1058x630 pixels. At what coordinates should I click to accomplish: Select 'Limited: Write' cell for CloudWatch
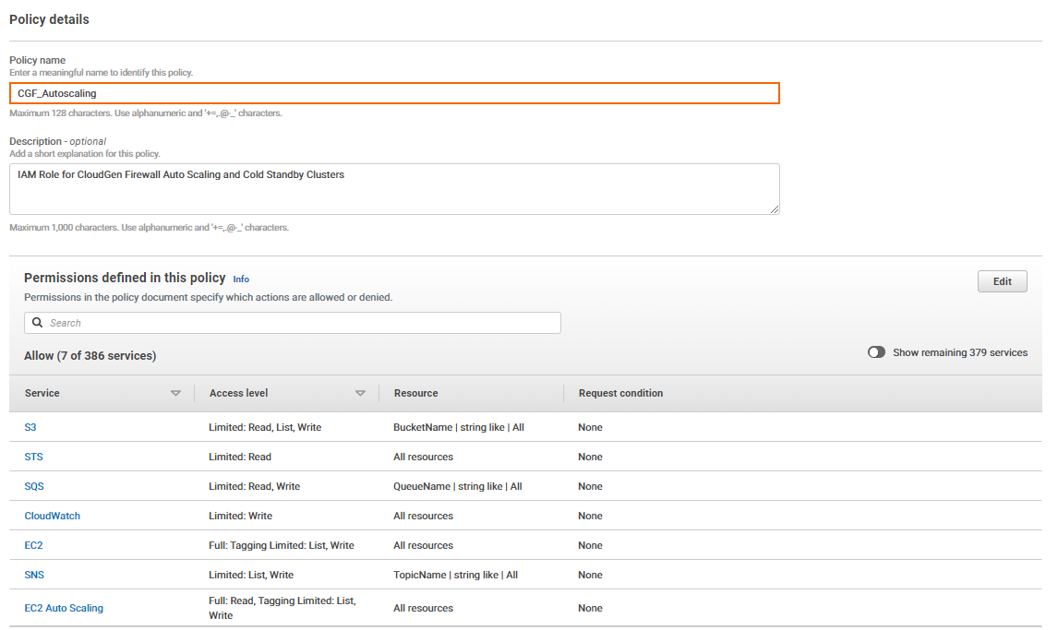pos(241,517)
